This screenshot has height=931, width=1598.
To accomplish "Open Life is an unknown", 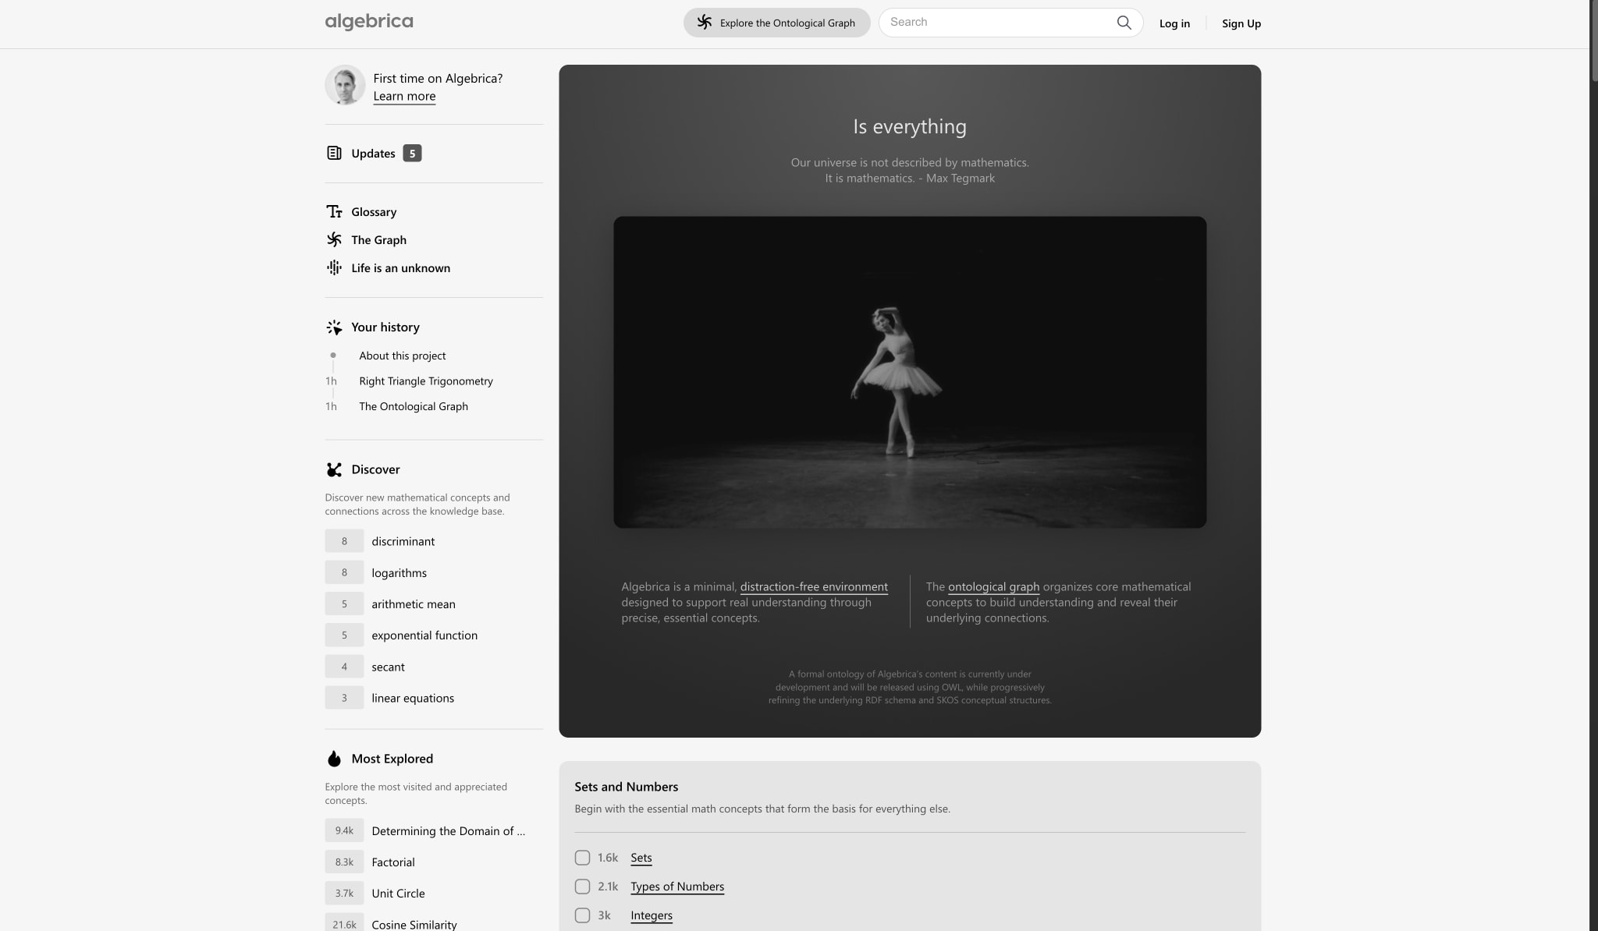I will pyautogui.click(x=400, y=267).
